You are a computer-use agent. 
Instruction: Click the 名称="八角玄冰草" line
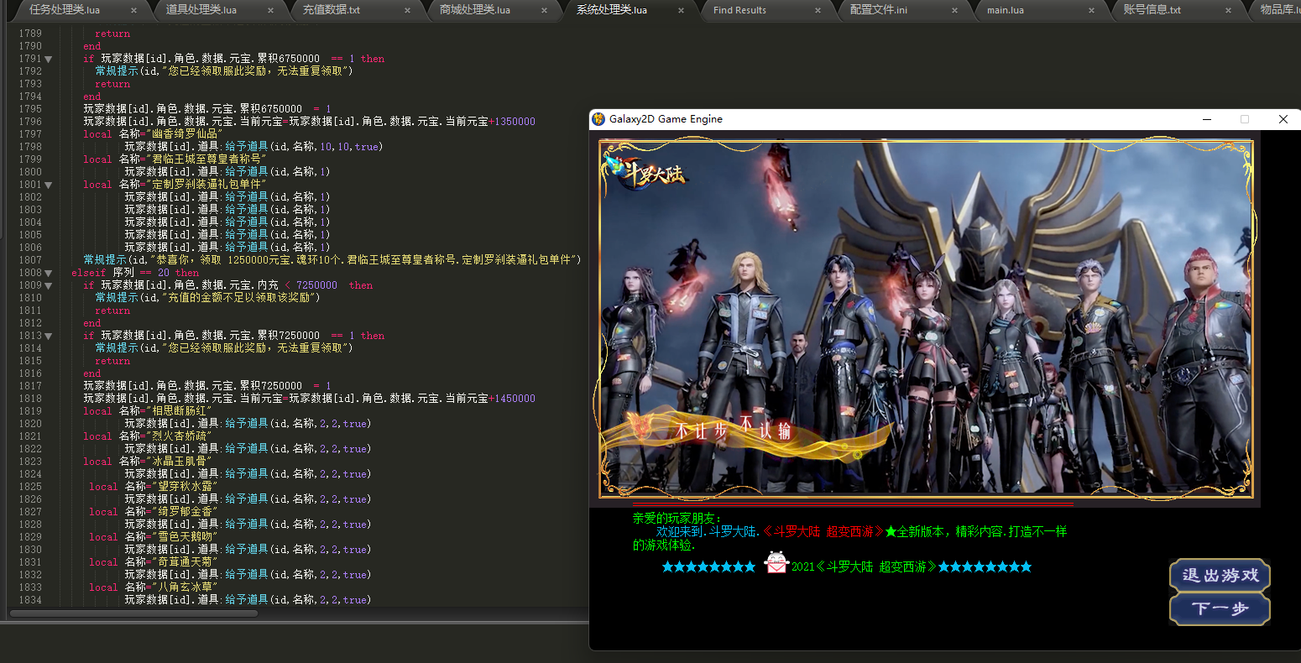153,587
